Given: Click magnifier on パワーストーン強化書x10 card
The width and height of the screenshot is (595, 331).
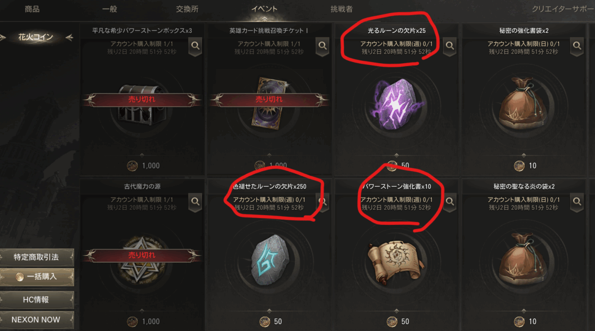Looking at the screenshot, I should point(450,202).
